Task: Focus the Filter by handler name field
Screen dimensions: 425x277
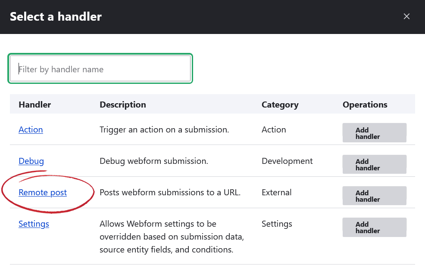Action: pyautogui.click(x=100, y=69)
